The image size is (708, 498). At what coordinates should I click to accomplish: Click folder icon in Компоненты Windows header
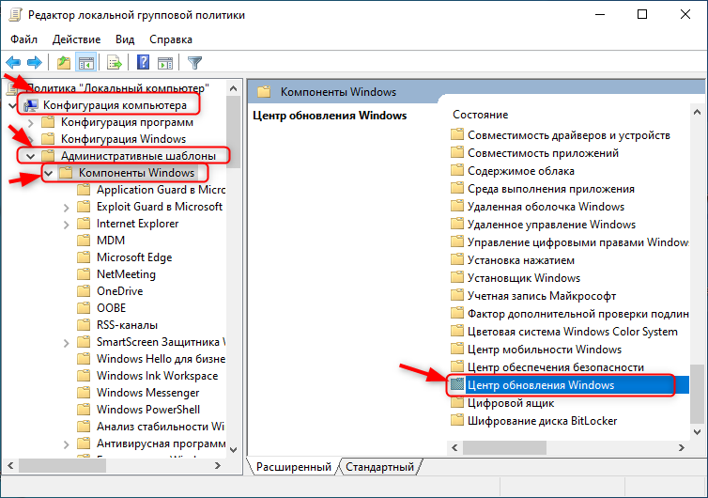pyautogui.click(x=264, y=92)
